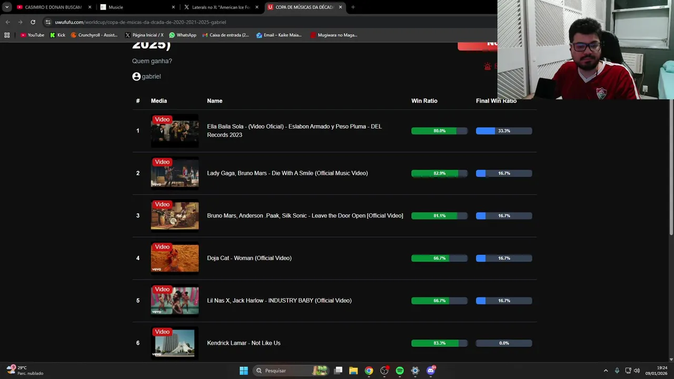Show hidden system tray icons
The image size is (674, 379).
[x=606, y=371]
